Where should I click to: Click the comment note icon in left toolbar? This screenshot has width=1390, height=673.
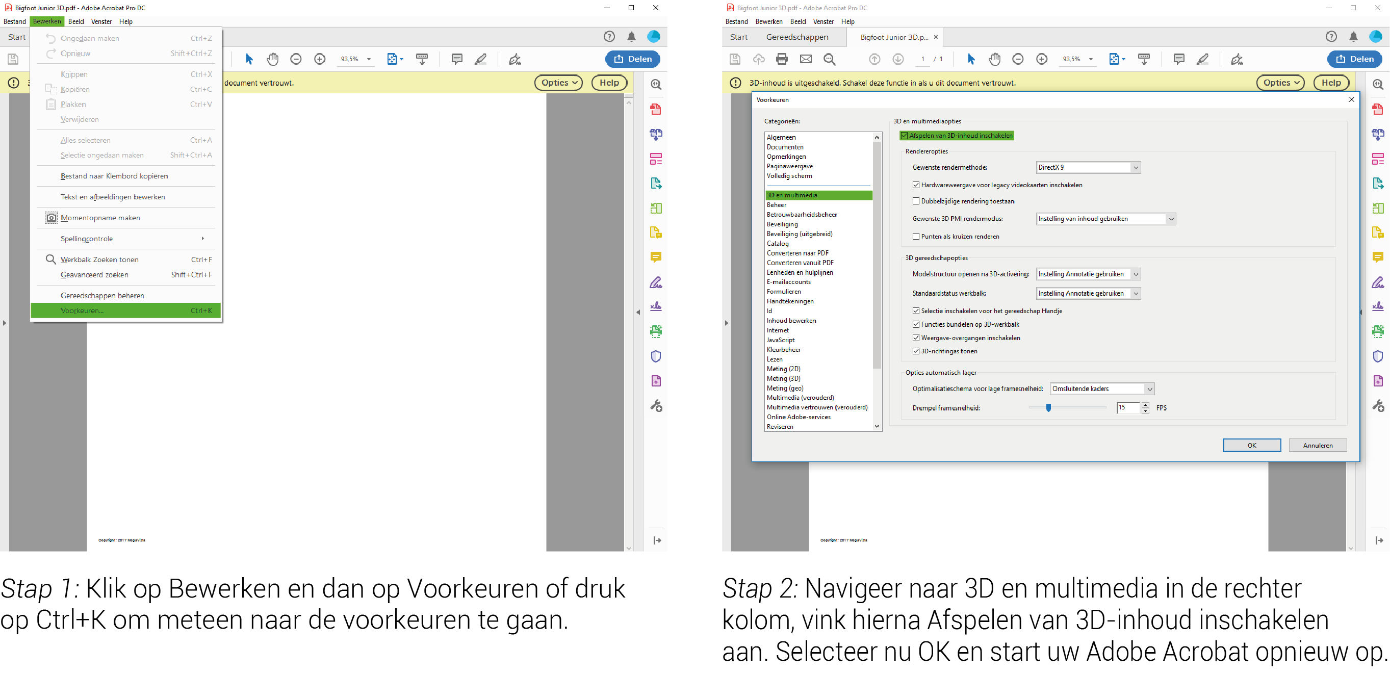coord(457,59)
